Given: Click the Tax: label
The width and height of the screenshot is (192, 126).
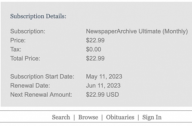Looking at the screenshot, I should (16, 49).
